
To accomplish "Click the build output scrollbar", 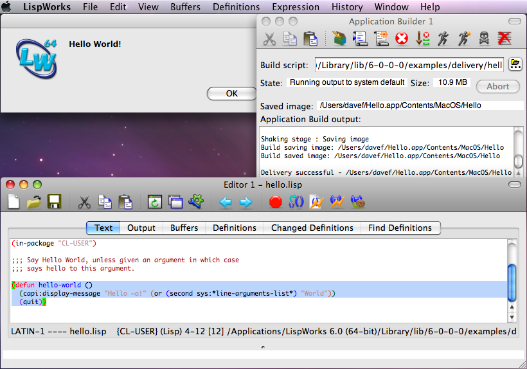I will [519, 150].
